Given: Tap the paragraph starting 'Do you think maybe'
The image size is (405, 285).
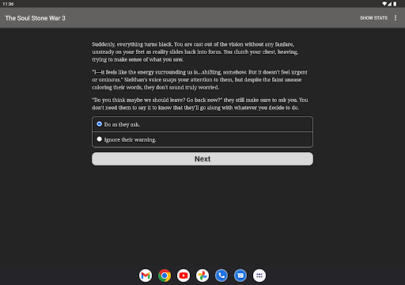Looking at the screenshot, I should pyautogui.click(x=200, y=104).
